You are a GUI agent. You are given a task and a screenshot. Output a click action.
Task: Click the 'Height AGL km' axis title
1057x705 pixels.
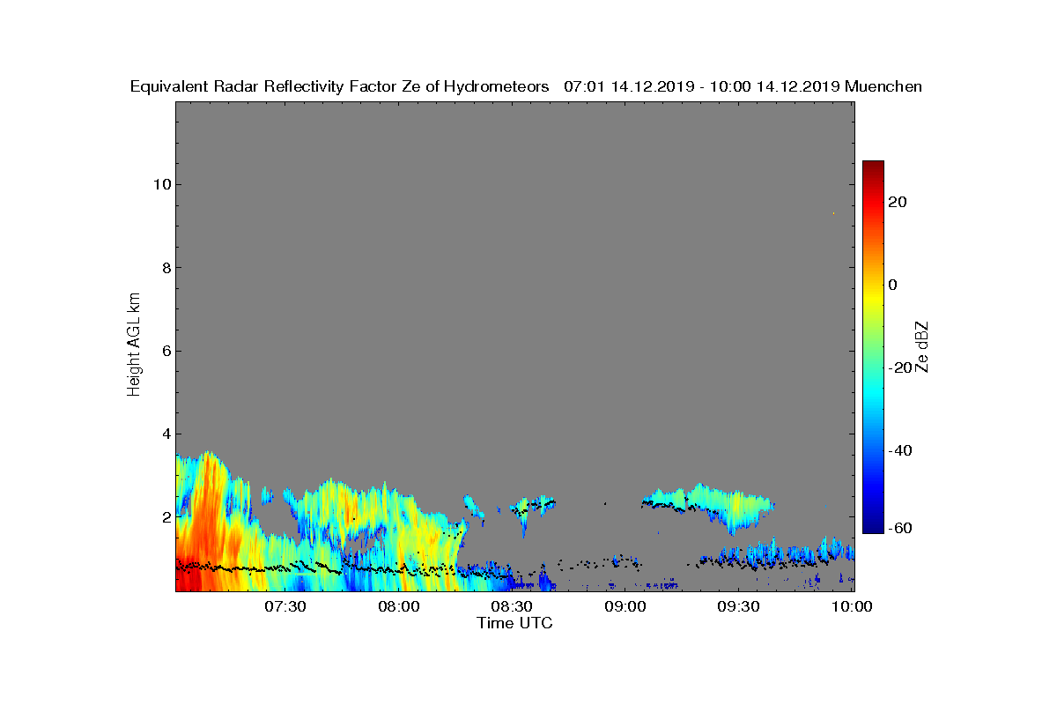134,345
